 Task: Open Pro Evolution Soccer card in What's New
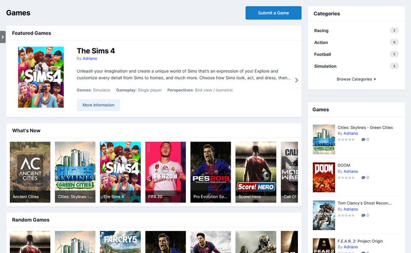pyautogui.click(x=211, y=172)
